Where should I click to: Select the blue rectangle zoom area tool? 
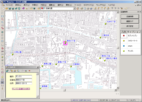coord(2,16)
